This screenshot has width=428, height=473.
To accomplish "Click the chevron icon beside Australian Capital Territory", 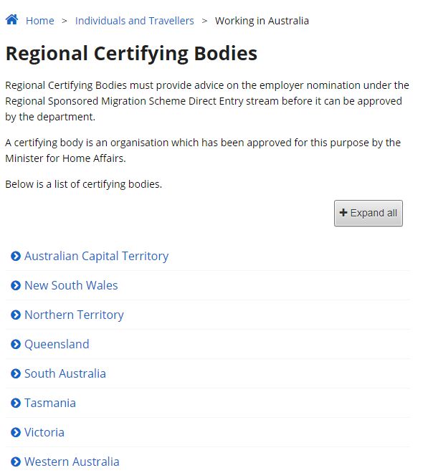I will [16, 256].
